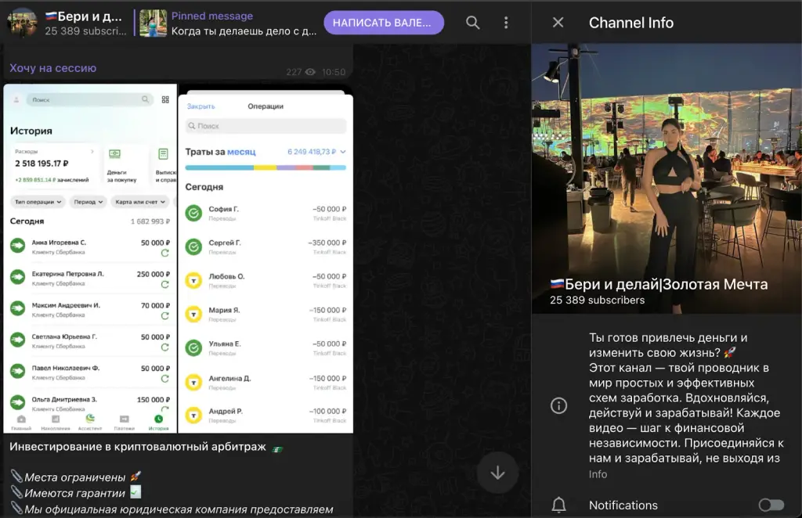This screenshot has height=518, width=802.
Task: Click the Notifications bell icon
Action: coord(558,505)
